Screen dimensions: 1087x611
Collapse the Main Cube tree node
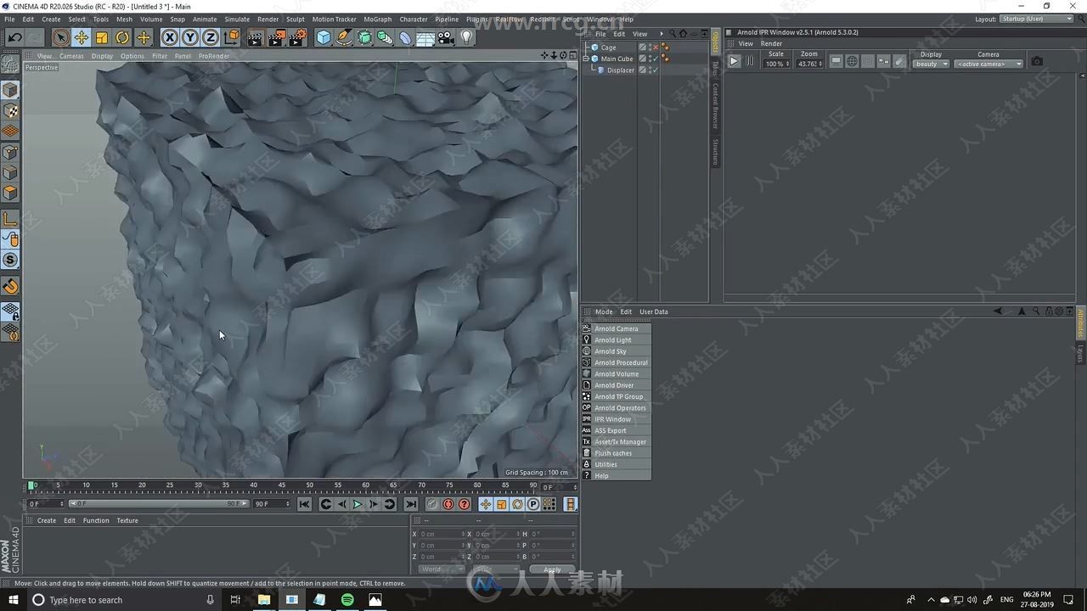586,59
